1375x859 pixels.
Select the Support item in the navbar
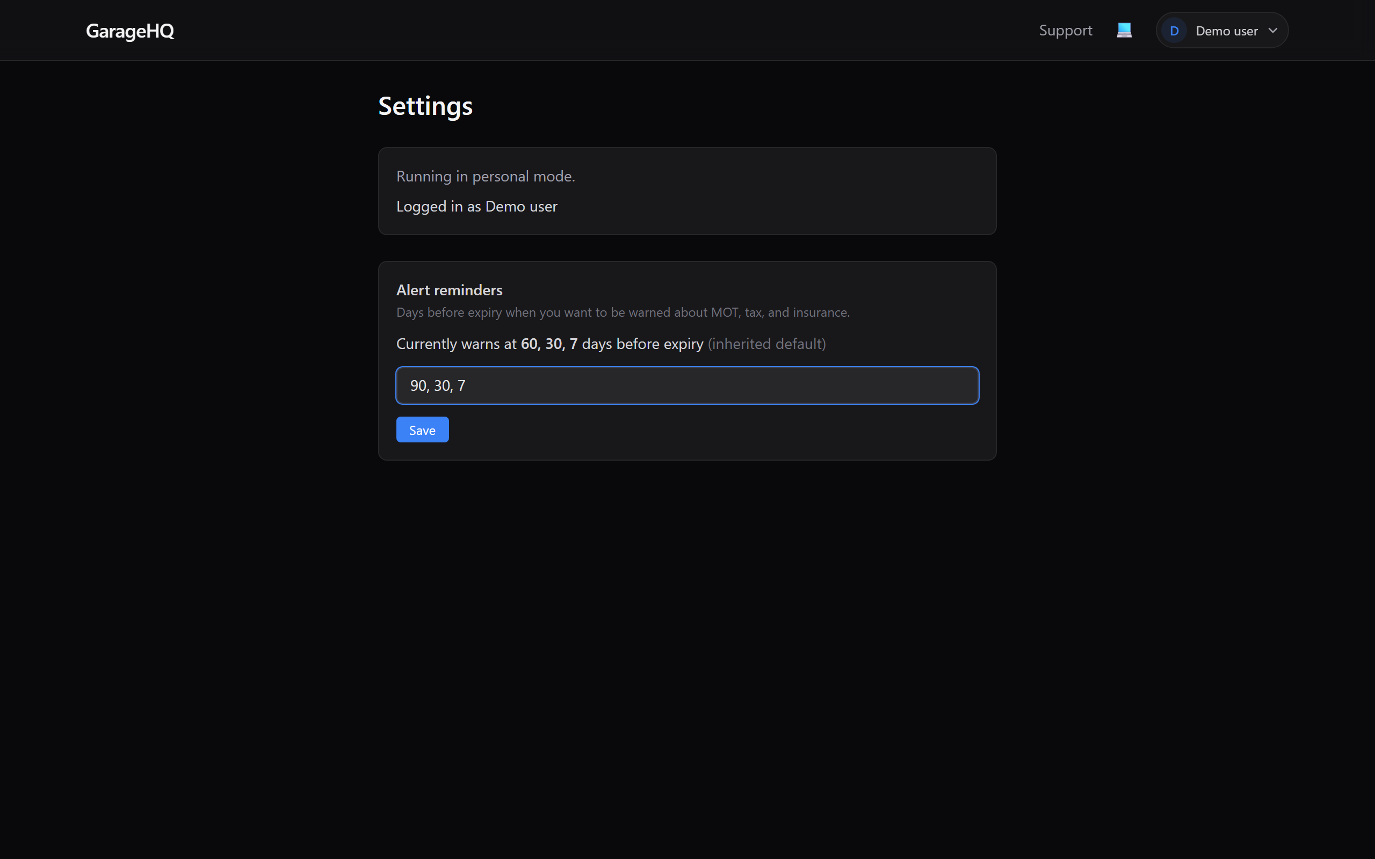[x=1065, y=30]
